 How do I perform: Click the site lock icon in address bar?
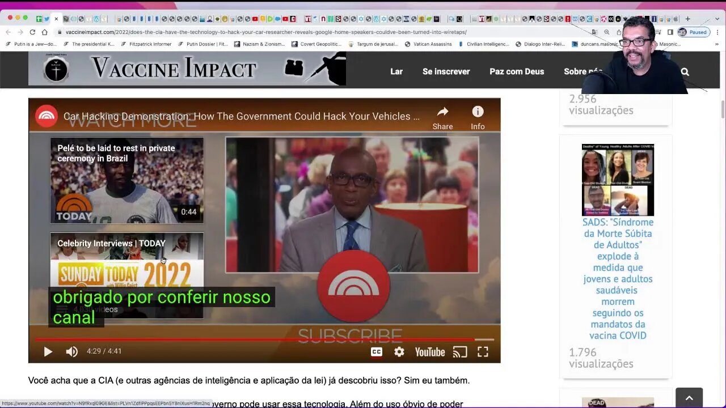pos(59,32)
